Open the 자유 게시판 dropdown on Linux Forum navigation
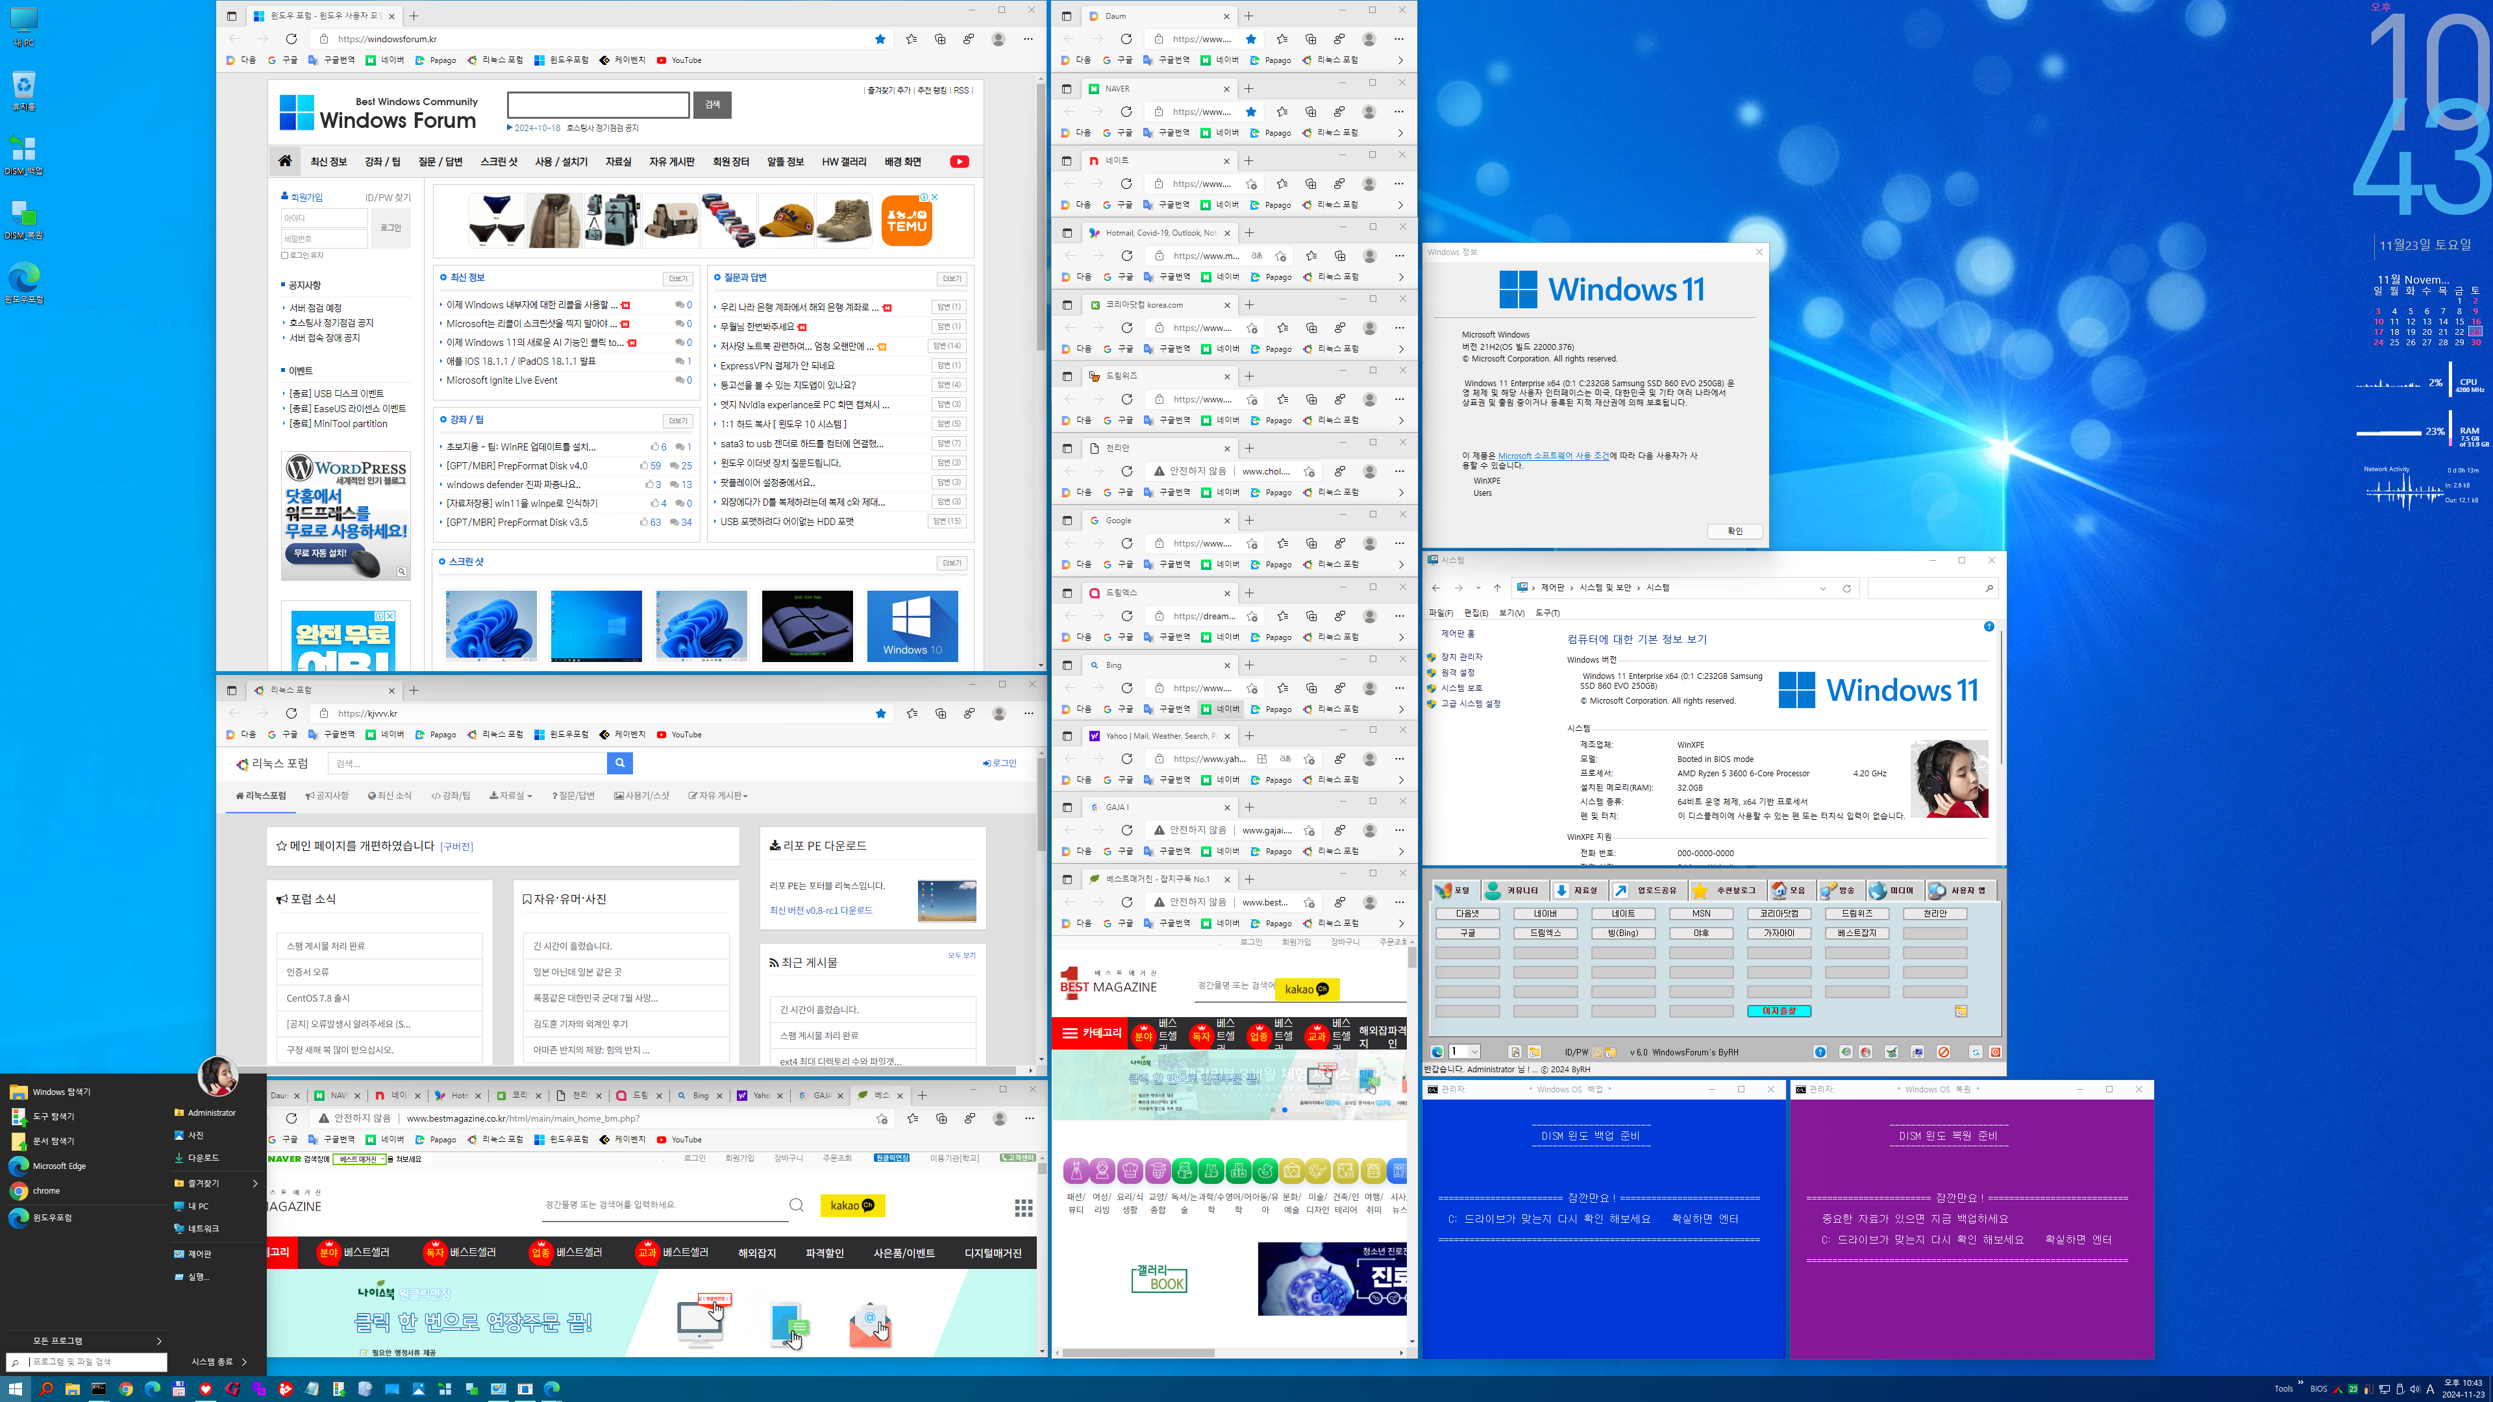This screenshot has width=2493, height=1402. click(718, 795)
